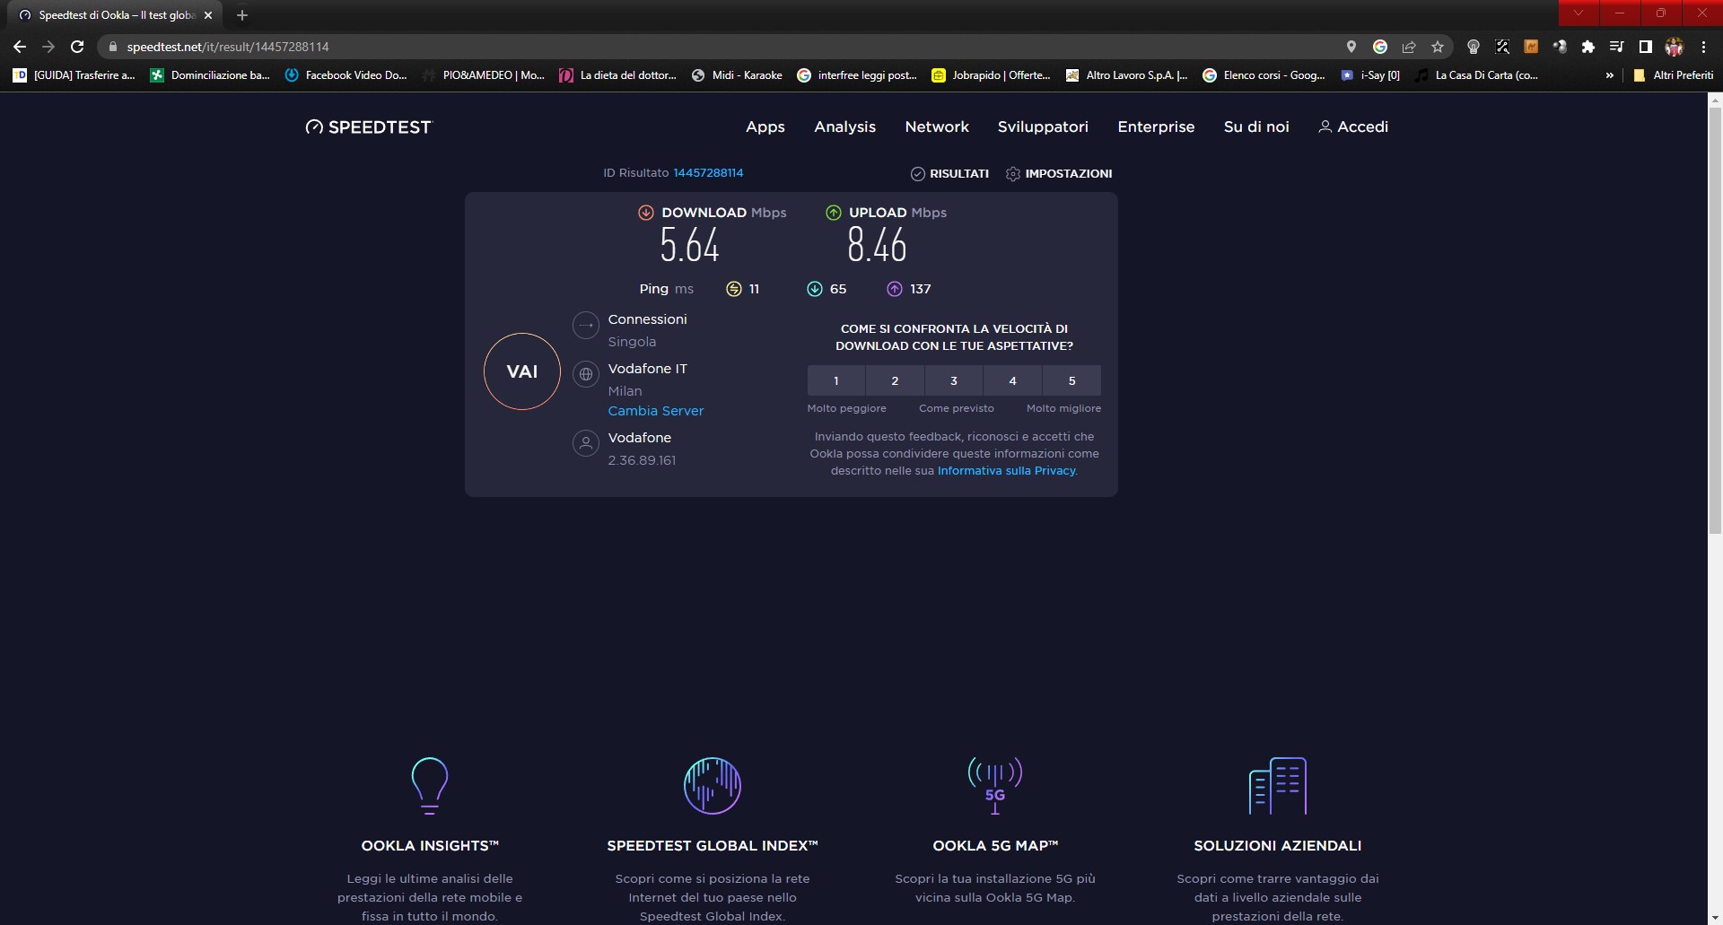Click the download arrow icon
This screenshot has width=1723, height=925.
[645, 213]
